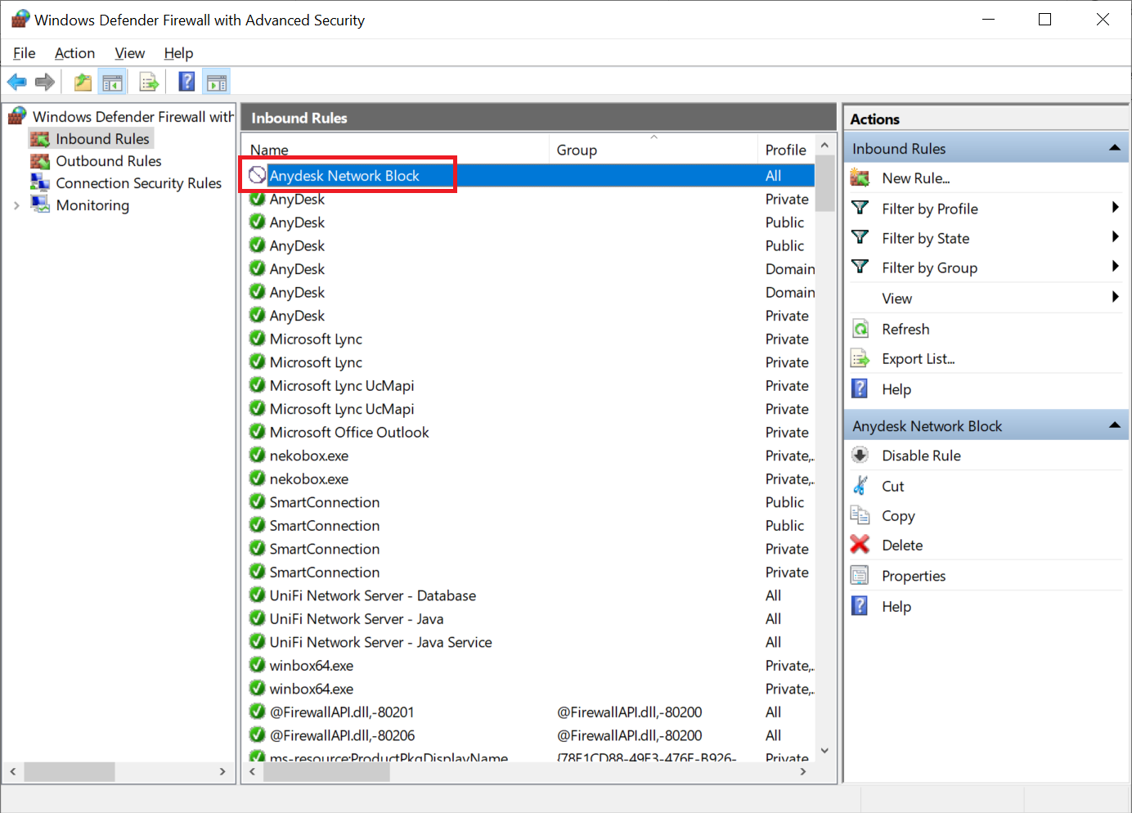Open the View menu in menu bar

(x=129, y=53)
